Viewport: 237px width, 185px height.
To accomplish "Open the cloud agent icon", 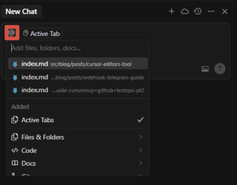I will point(185,11).
